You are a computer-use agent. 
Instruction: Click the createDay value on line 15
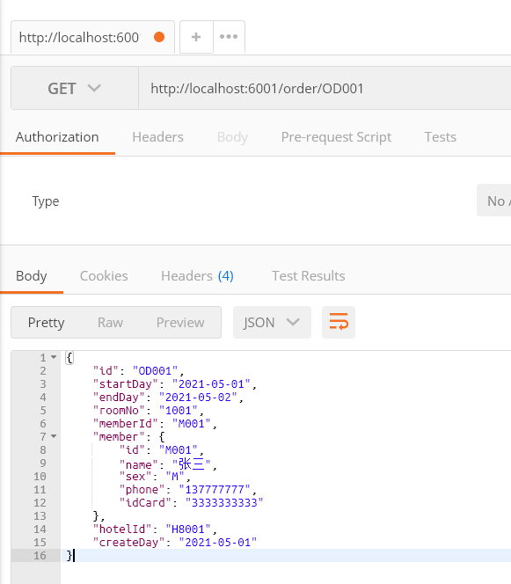[x=218, y=542]
